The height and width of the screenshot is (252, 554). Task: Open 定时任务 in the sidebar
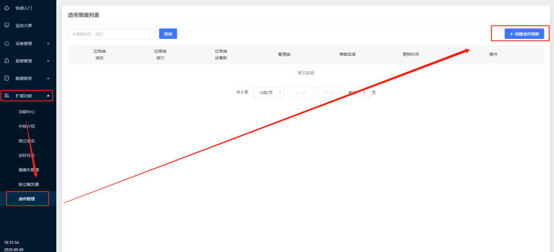(x=27, y=155)
